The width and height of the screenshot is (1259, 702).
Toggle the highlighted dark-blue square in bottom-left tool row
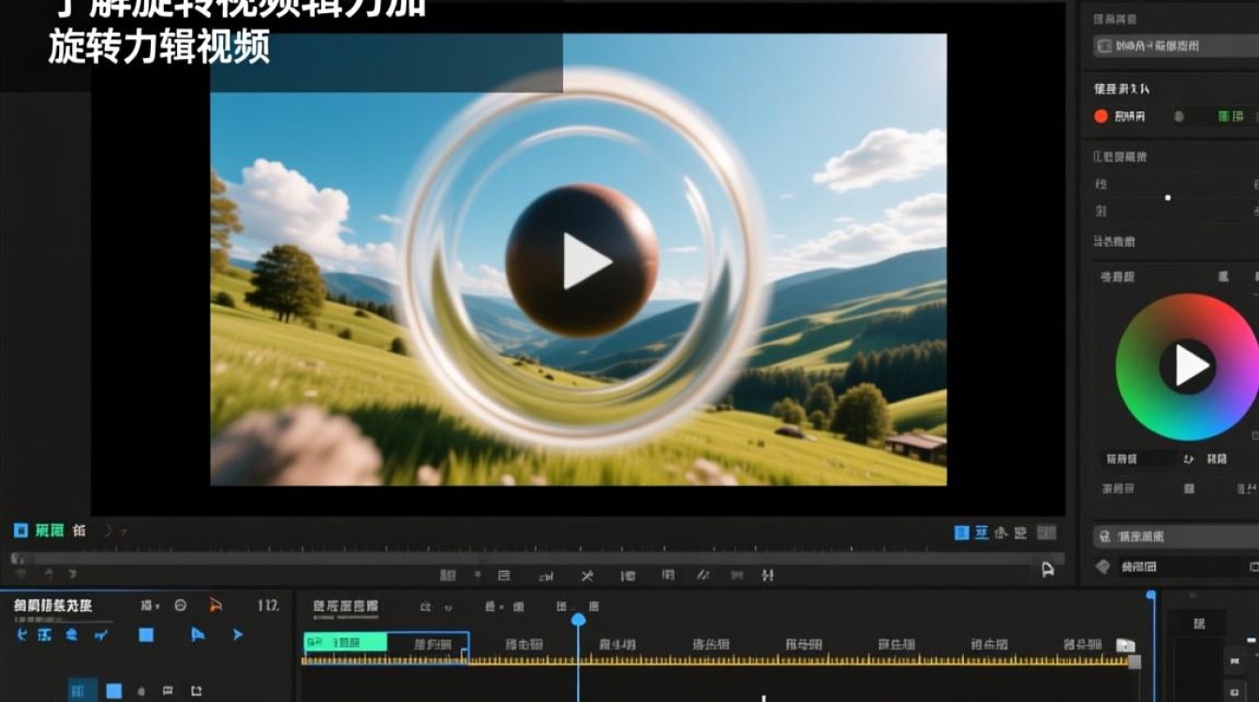pyautogui.click(x=82, y=691)
